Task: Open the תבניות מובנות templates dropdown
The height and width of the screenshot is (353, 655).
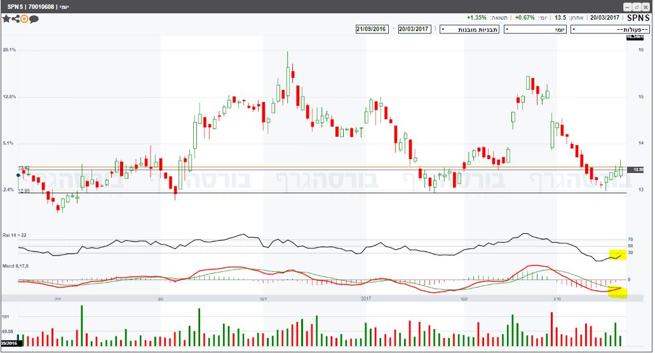Action: point(469,30)
